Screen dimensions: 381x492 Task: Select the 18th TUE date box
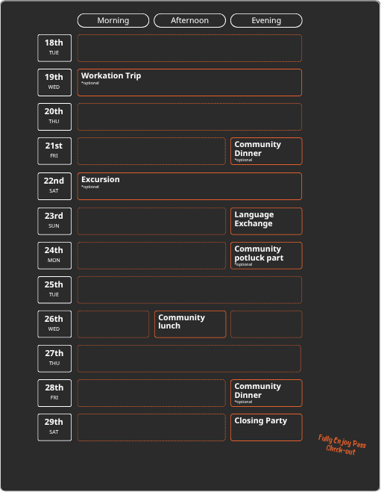54,48
